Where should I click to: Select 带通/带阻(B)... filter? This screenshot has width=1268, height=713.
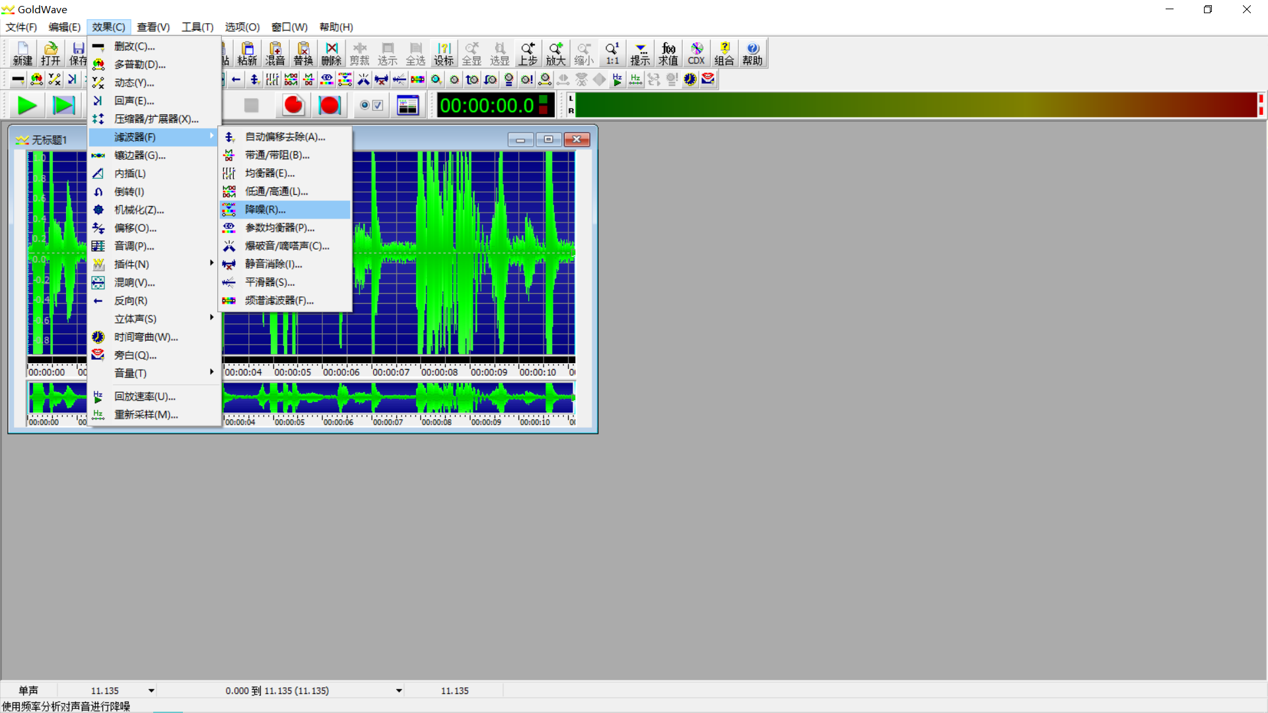285,155
